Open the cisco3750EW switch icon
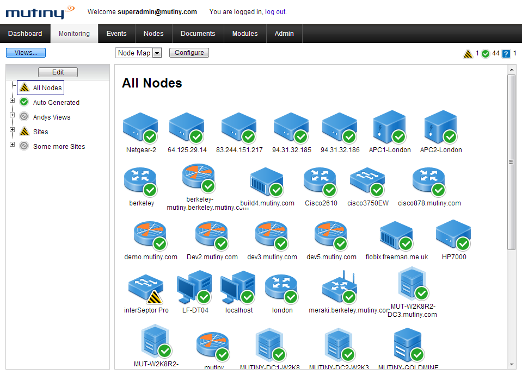The height and width of the screenshot is (375, 522). 367,182
